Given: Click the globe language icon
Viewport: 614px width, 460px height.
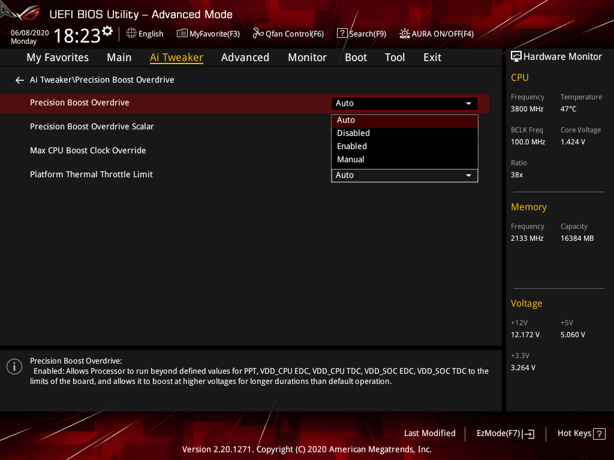Looking at the screenshot, I should point(131,34).
